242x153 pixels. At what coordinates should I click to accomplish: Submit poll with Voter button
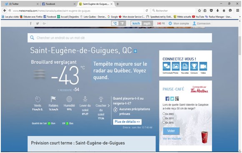pyautogui.click(x=171, y=131)
